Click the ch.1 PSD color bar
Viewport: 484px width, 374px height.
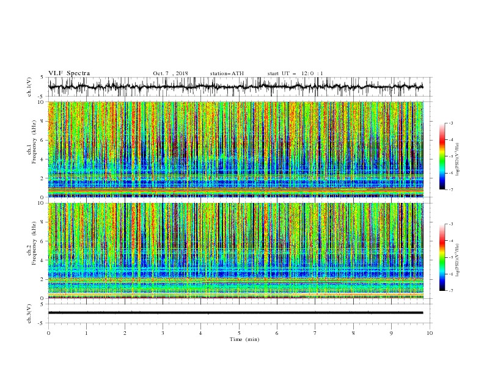pyautogui.click(x=442, y=156)
